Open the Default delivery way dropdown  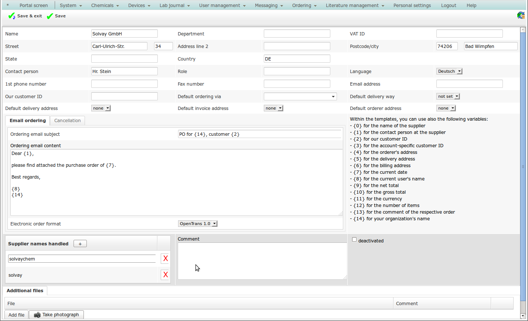(x=448, y=96)
